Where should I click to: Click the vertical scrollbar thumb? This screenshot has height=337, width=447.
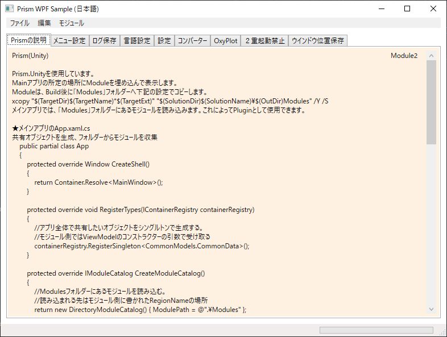(431, 102)
